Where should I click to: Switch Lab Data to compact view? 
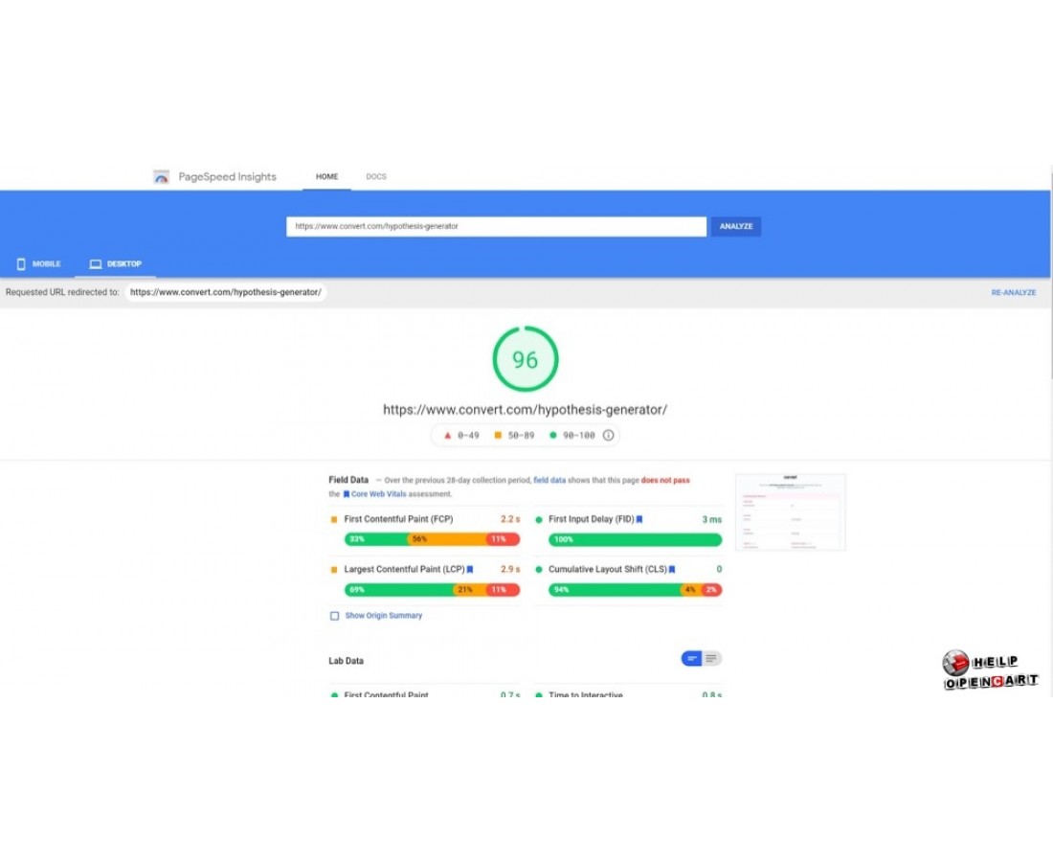pyautogui.click(x=691, y=659)
